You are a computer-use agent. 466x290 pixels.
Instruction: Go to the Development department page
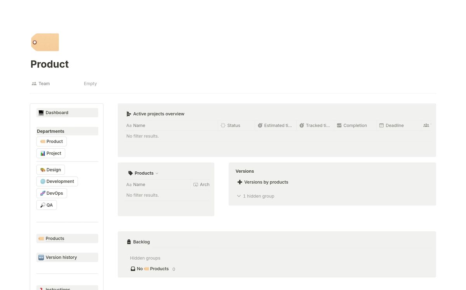point(57,181)
